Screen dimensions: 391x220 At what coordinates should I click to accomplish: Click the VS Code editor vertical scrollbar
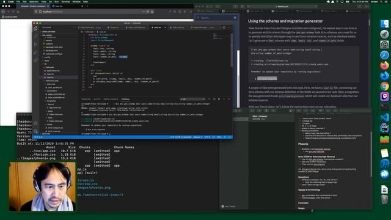(x=231, y=50)
